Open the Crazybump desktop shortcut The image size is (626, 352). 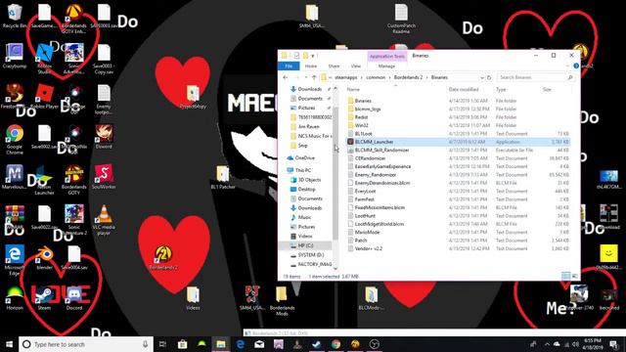click(15, 56)
